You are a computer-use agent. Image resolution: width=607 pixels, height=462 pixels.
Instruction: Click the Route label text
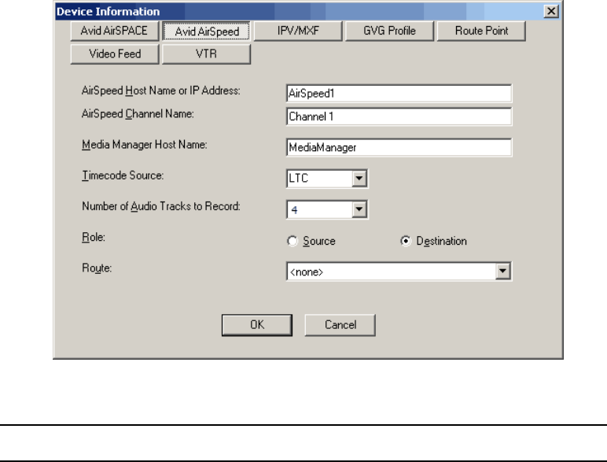click(x=97, y=268)
